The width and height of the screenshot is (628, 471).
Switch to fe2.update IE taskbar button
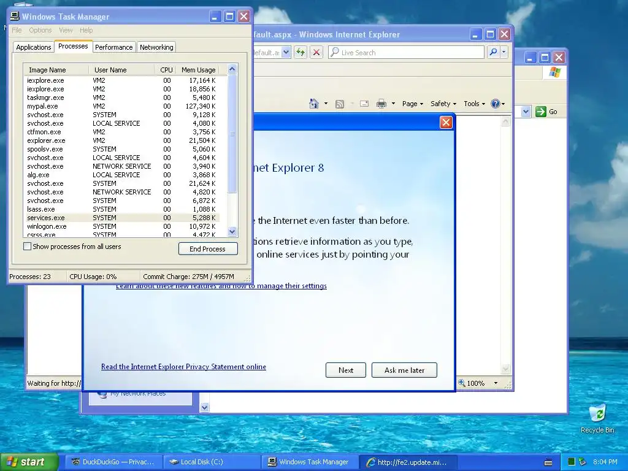click(408, 462)
